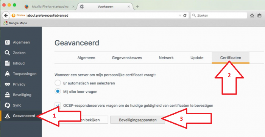The image size is (265, 137).
Task: Open Privacy preferences in sidebar
Action: click(21, 84)
